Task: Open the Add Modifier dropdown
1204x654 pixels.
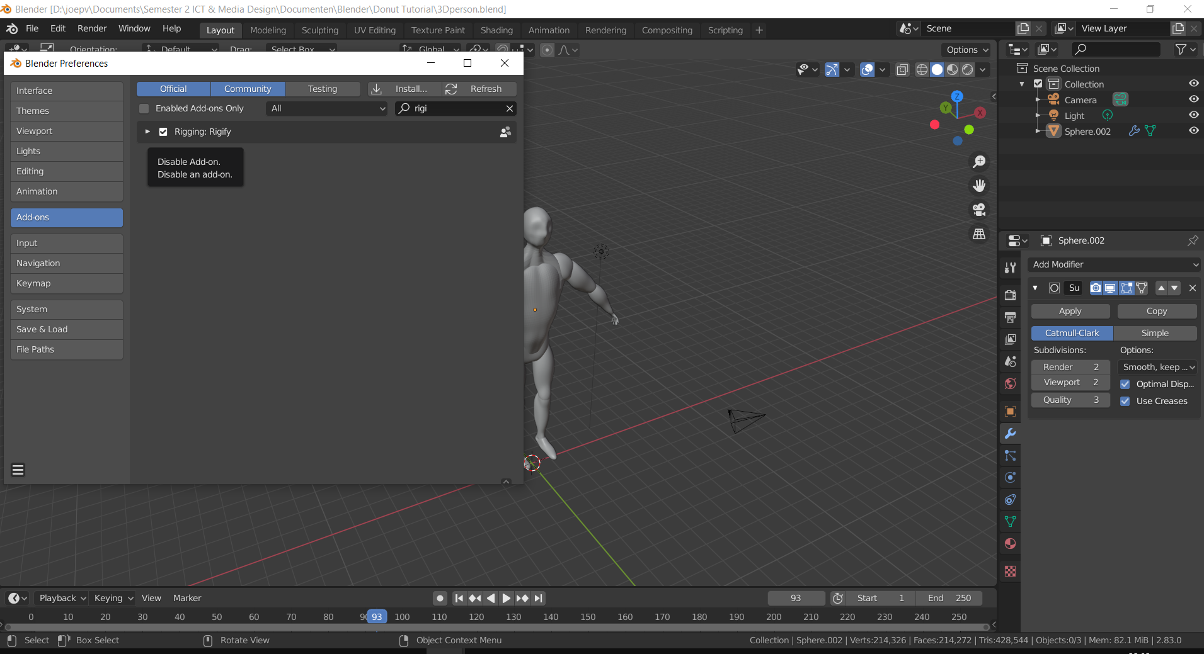Action: [x=1113, y=264]
